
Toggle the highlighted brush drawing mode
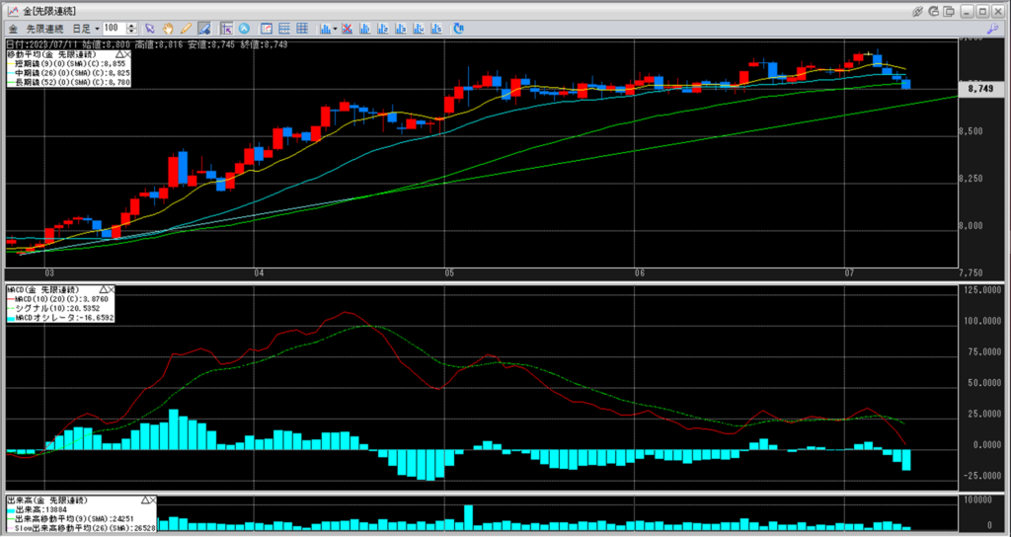[x=203, y=29]
